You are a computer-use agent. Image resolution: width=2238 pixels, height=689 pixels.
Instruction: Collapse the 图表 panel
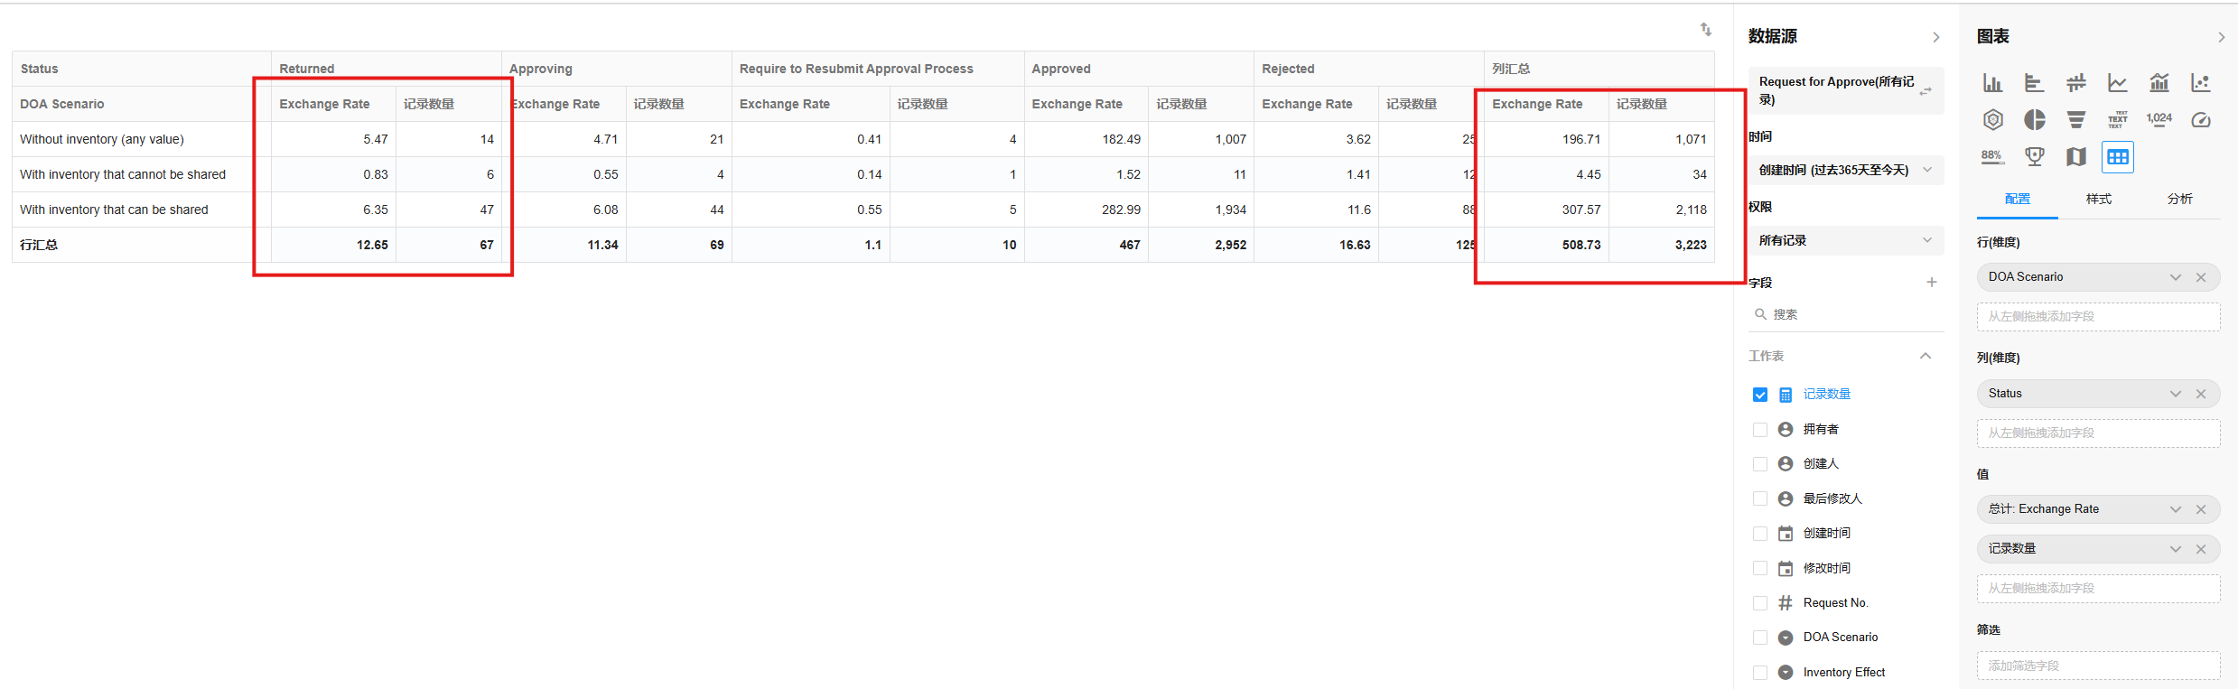(x=2221, y=37)
